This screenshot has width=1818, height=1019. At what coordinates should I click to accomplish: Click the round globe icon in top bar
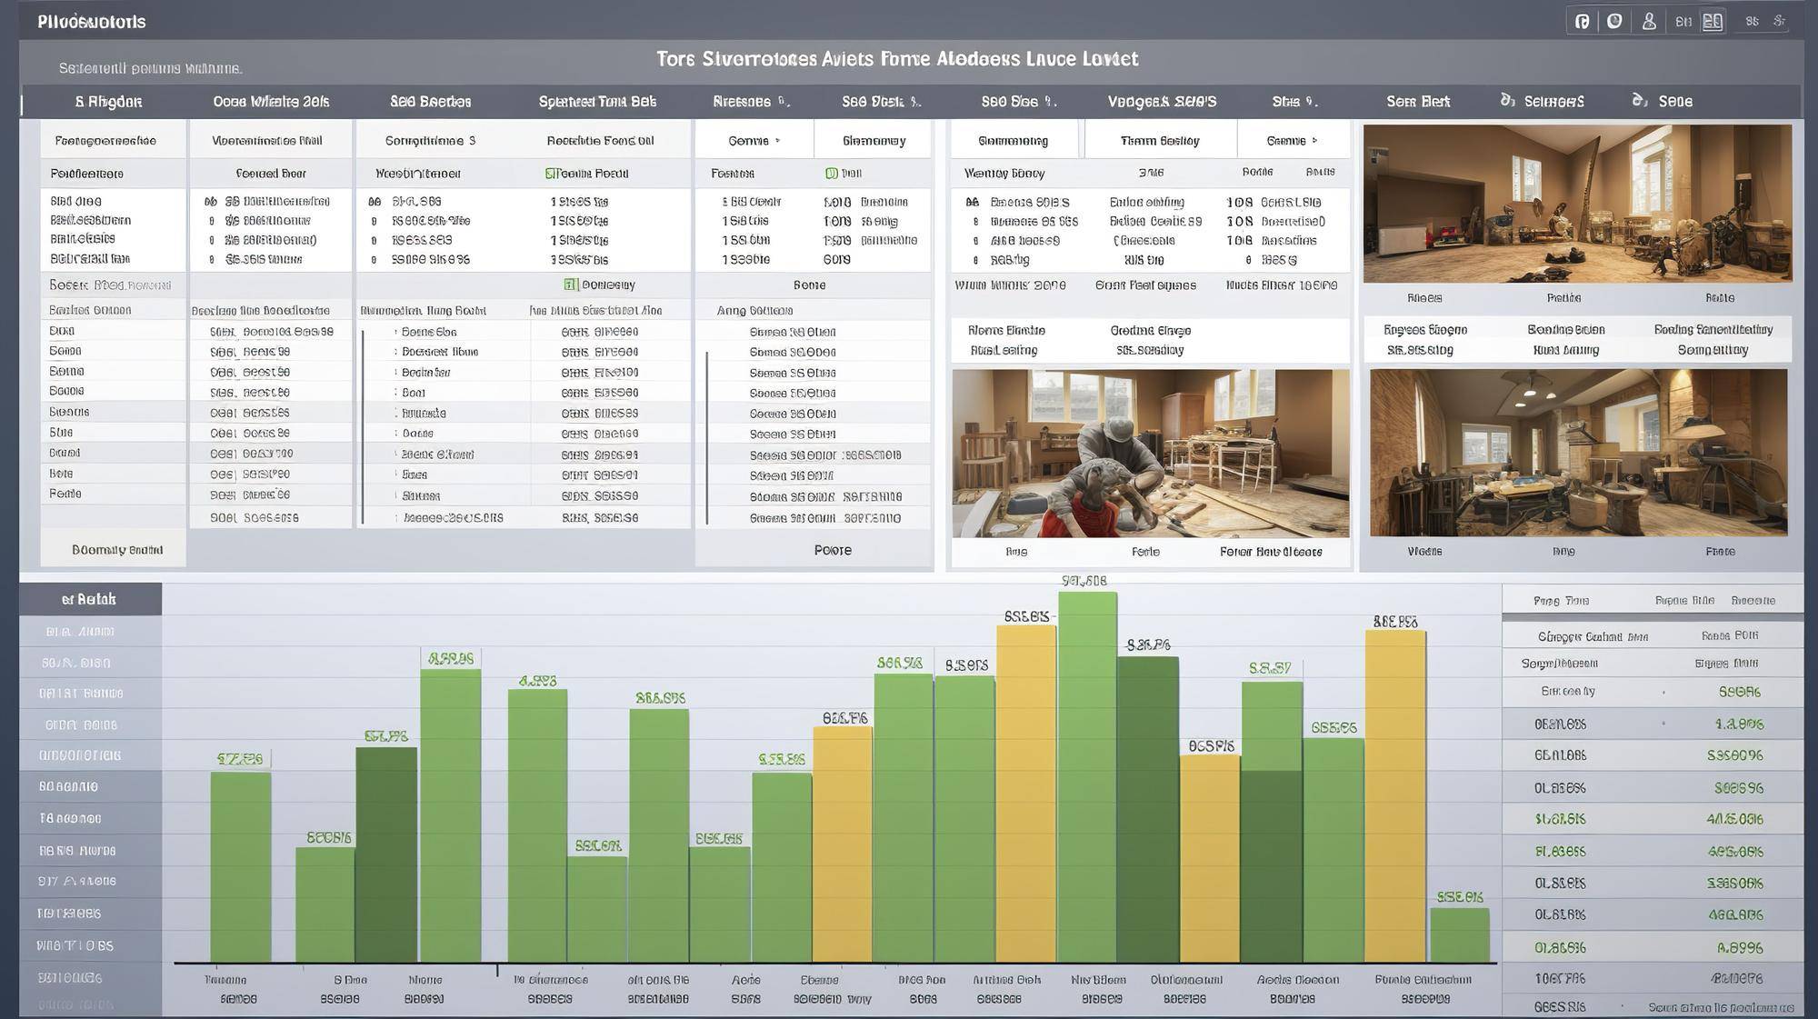tap(1614, 21)
